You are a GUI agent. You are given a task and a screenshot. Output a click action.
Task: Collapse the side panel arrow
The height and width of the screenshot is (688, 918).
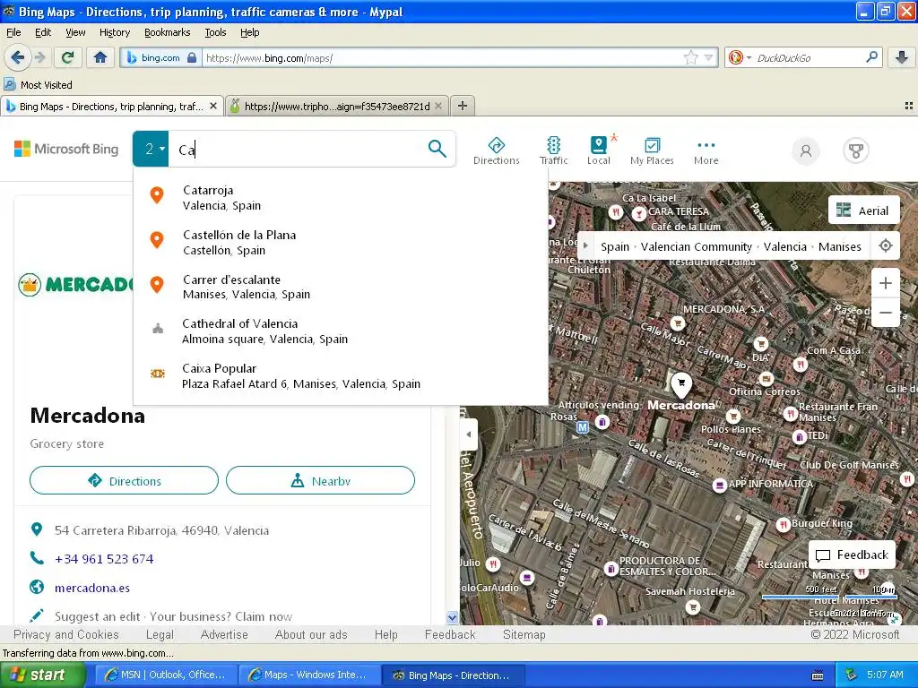[x=468, y=434]
